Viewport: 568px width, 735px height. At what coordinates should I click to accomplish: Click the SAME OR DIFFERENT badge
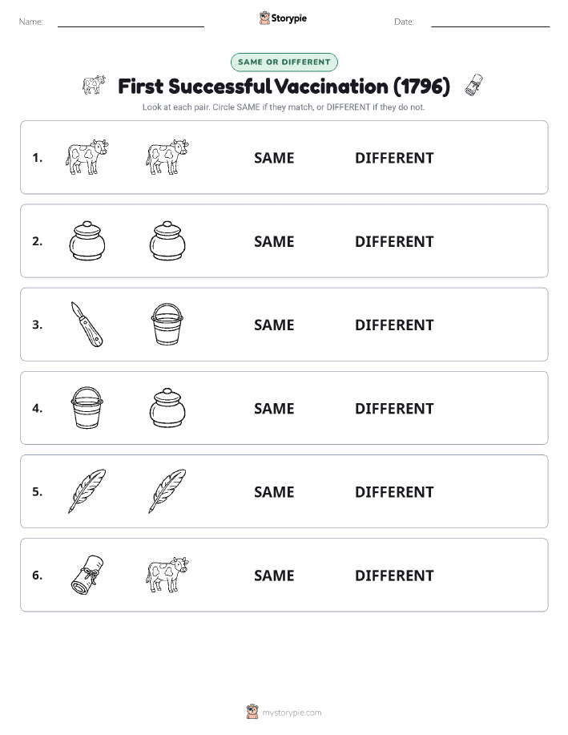284,62
